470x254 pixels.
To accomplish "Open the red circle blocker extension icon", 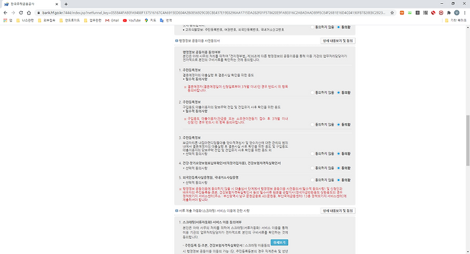I will [441, 13].
